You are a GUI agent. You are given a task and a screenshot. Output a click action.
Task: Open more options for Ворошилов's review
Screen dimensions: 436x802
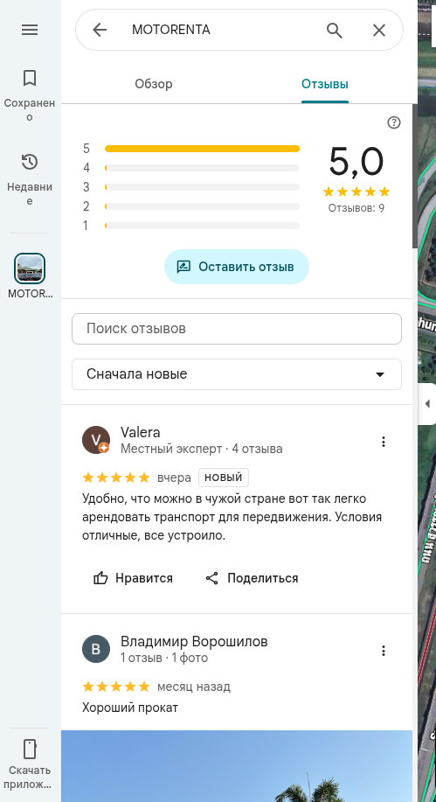(384, 651)
